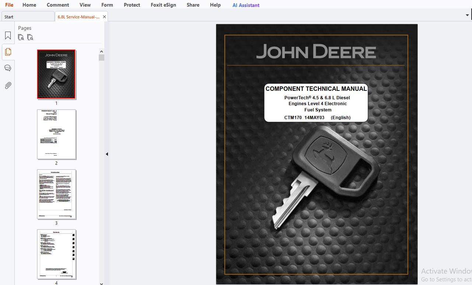Go to page 2 thumbnail
Screen dimensions: 472x285
(x=56, y=134)
